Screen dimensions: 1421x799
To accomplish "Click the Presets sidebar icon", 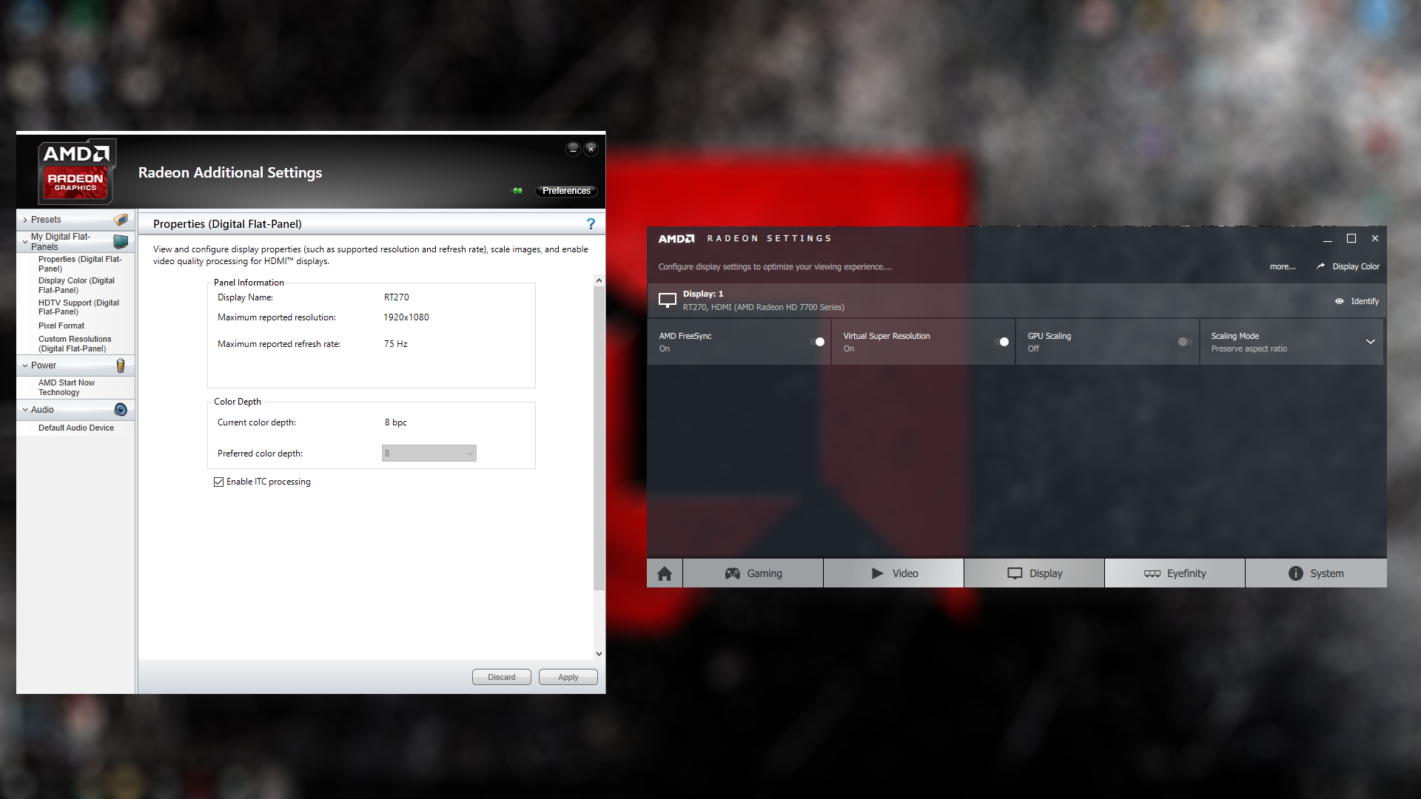I will pyautogui.click(x=121, y=220).
